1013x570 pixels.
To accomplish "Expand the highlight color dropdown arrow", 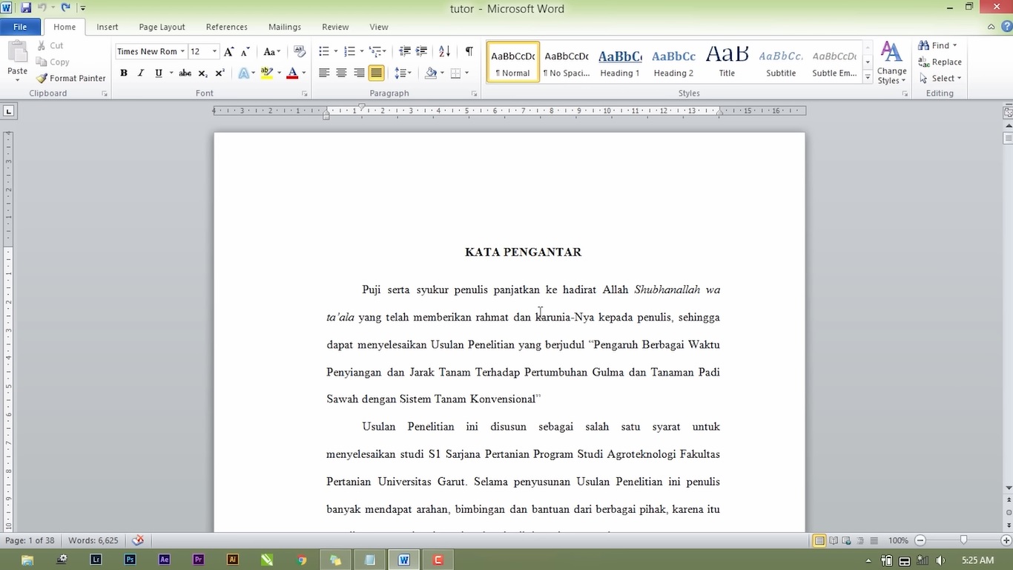I will click(x=279, y=73).
